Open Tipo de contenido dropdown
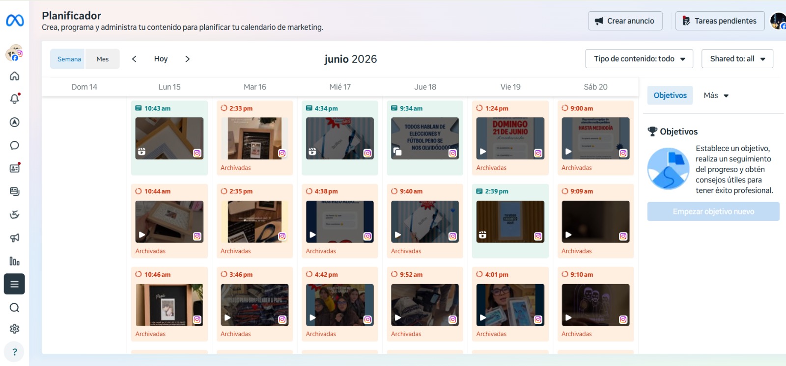786x366 pixels. (x=639, y=59)
